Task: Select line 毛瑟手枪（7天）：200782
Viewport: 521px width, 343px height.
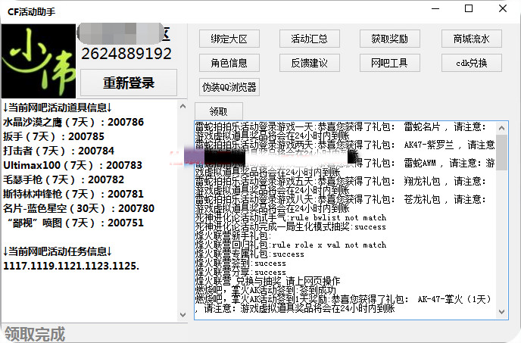Action: pyautogui.click(x=64, y=179)
